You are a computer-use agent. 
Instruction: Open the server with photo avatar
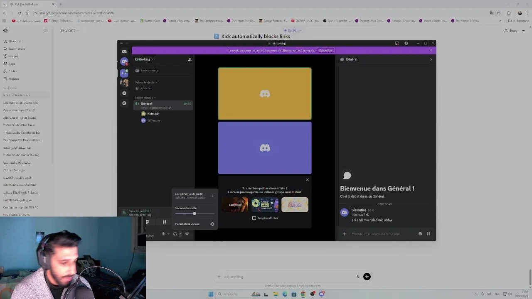124,83
